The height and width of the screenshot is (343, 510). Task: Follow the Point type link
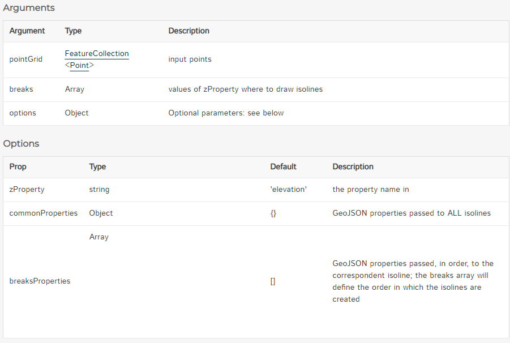[79, 66]
